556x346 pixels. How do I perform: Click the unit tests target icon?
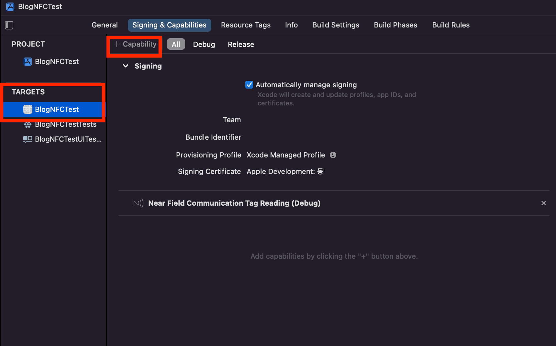[28, 125]
